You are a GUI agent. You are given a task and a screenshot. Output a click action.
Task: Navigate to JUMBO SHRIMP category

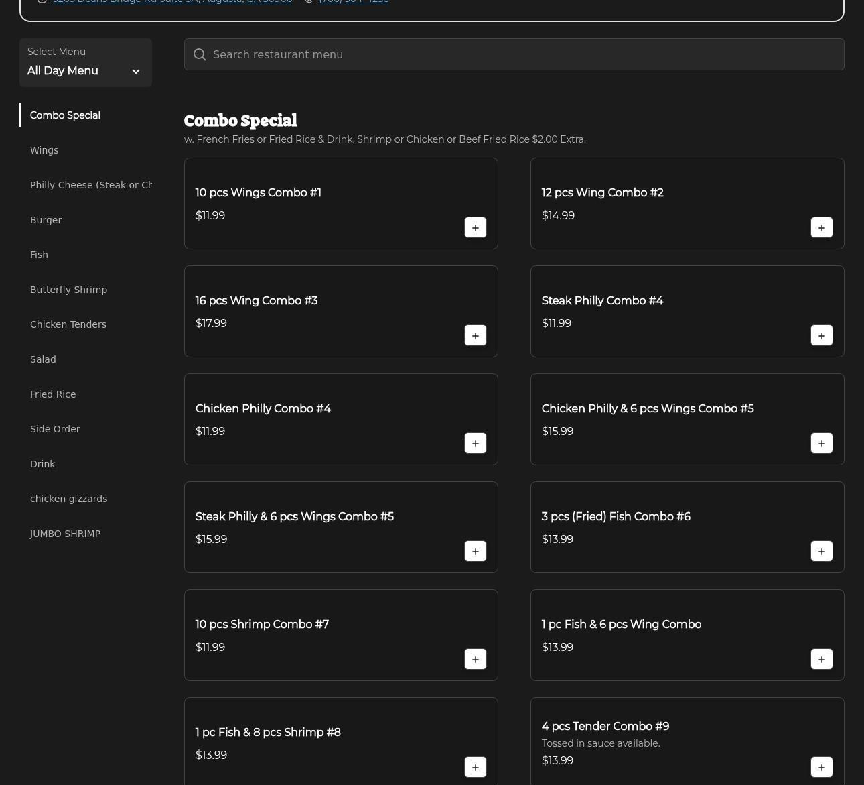pos(65,534)
